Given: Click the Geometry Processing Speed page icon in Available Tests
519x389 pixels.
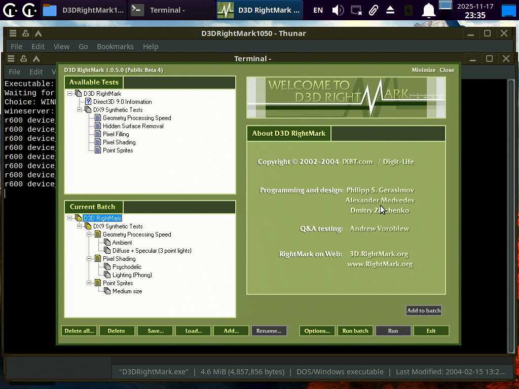Looking at the screenshot, I should [x=98, y=118].
